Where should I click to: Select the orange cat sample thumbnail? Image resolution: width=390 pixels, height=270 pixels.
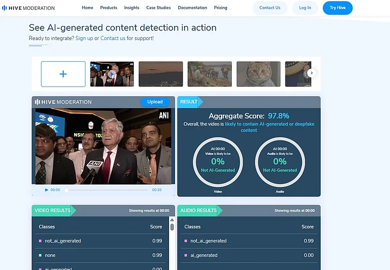click(x=258, y=74)
